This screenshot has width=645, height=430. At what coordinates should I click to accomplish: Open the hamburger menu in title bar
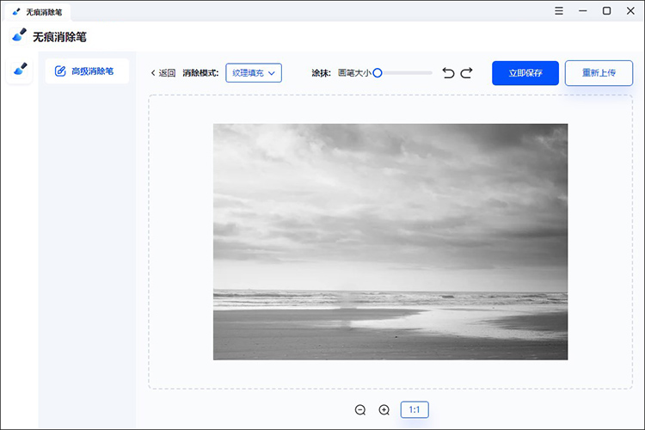(x=559, y=11)
